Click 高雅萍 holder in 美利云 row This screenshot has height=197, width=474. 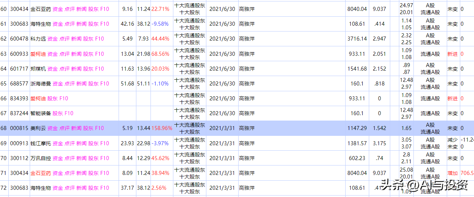pos(247,128)
